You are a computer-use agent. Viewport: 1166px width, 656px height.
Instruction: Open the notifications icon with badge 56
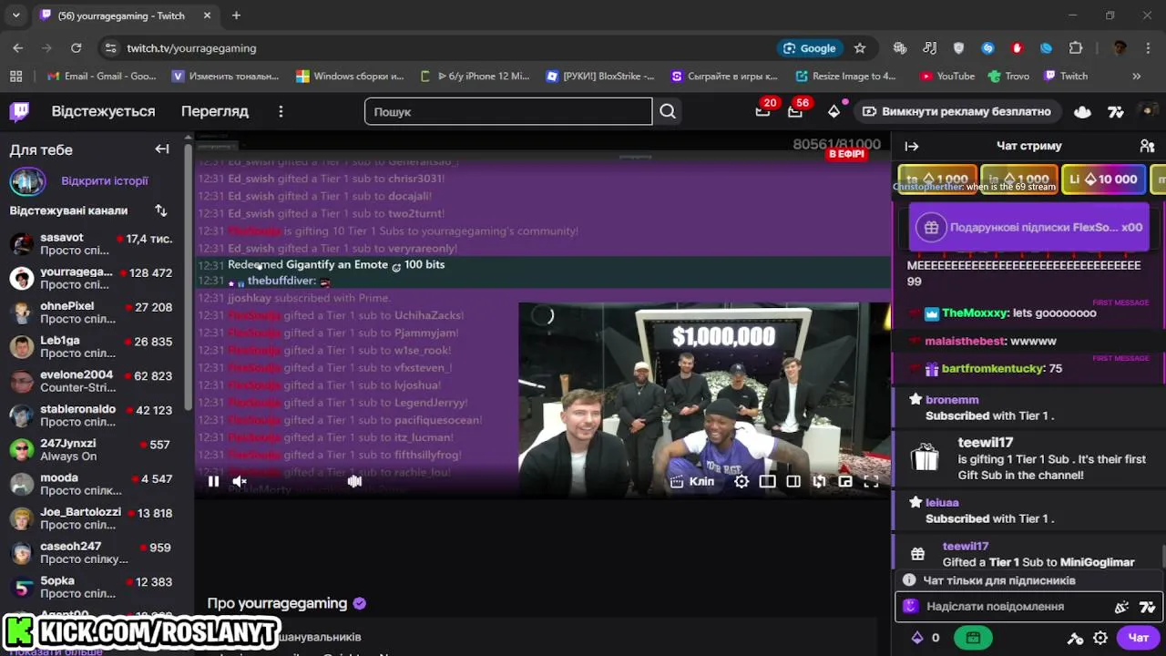[x=795, y=111]
